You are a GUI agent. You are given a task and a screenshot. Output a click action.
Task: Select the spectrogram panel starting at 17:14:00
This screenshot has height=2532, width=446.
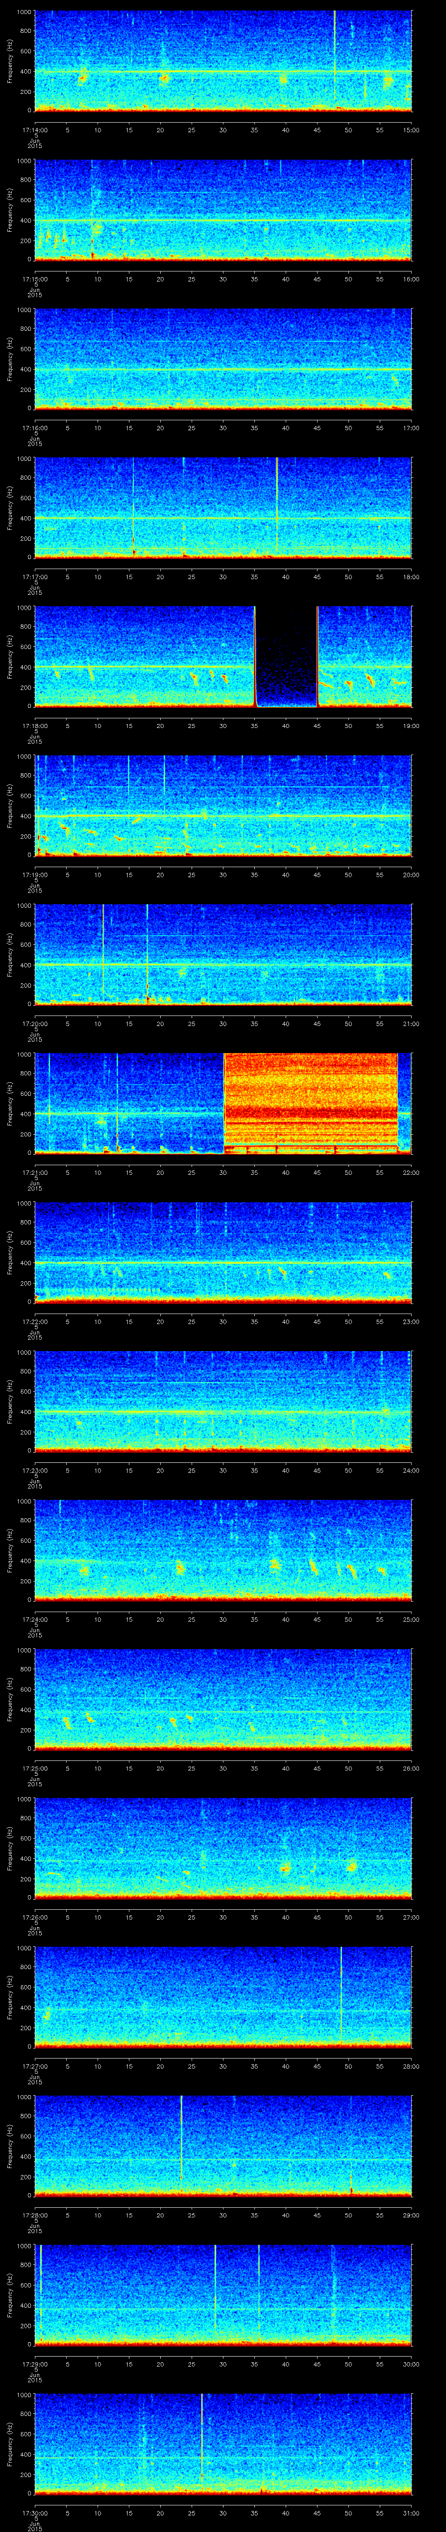click(223, 61)
